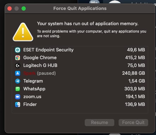This screenshot has width=156, height=135.
Task: Click the Force Quit button
Action: pyautogui.click(x=133, y=123)
